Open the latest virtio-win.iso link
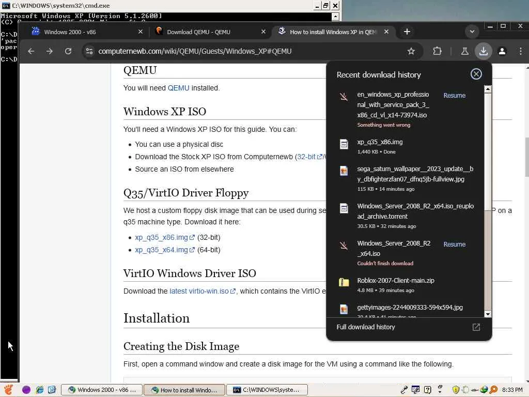The height and width of the screenshot is (397, 529). point(203,292)
